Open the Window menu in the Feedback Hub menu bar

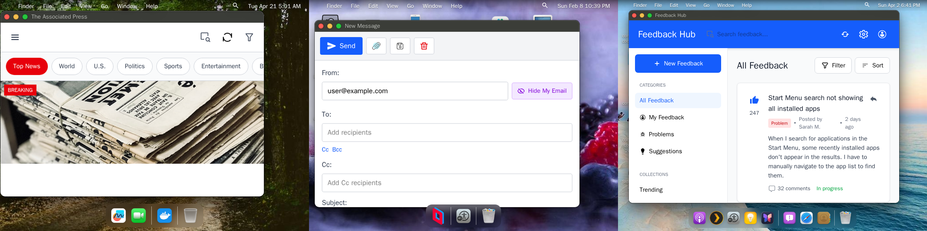(725, 5)
